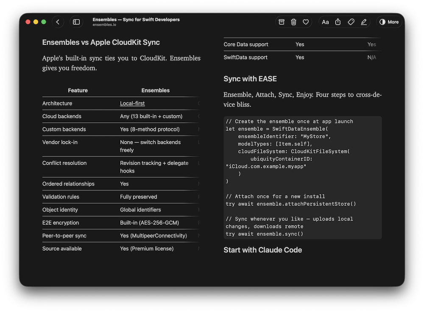Click the Start with Claude Code heading
The height and width of the screenshot is (312, 424).
point(262,250)
